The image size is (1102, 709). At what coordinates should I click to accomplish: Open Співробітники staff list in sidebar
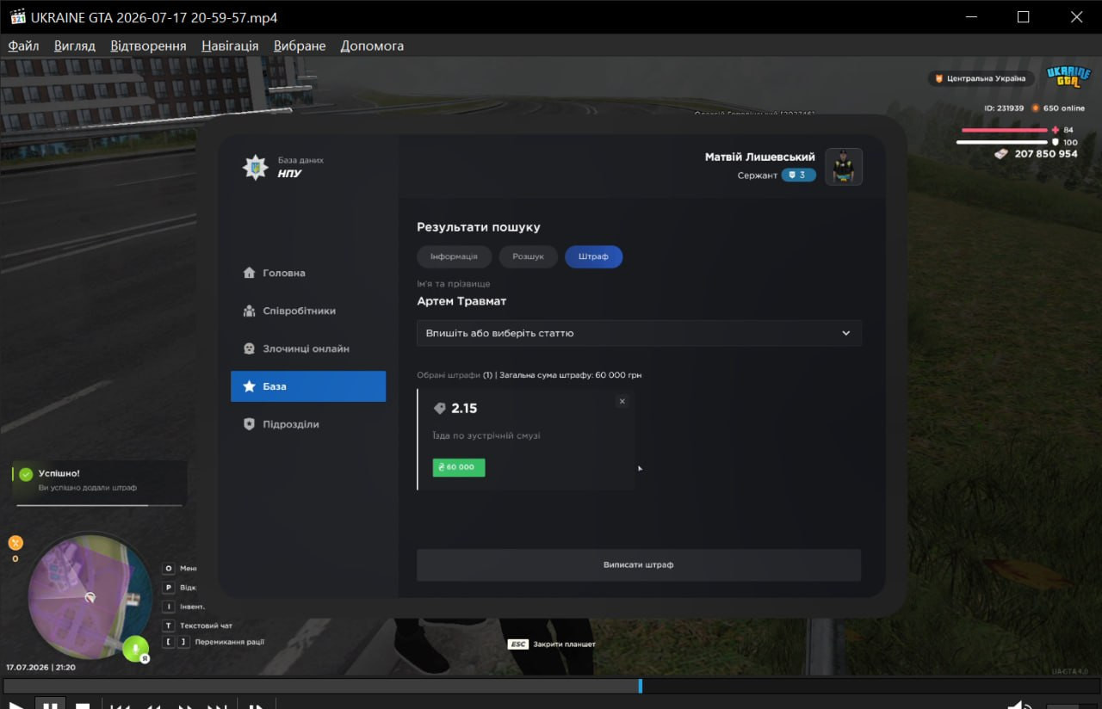click(x=308, y=311)
